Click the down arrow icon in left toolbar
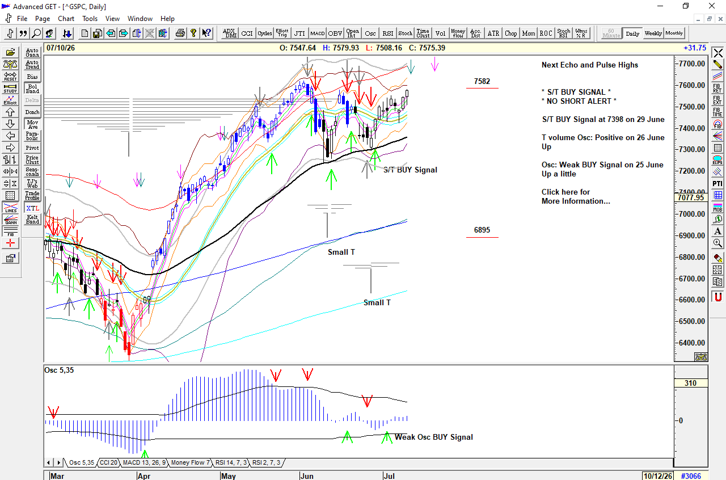The height and width of the screenshot is (480, 726). [x=10, y=124]
